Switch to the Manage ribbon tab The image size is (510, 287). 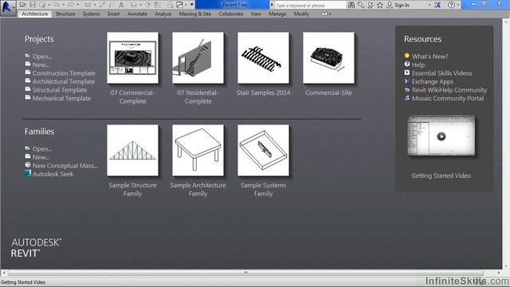[277, 14]
